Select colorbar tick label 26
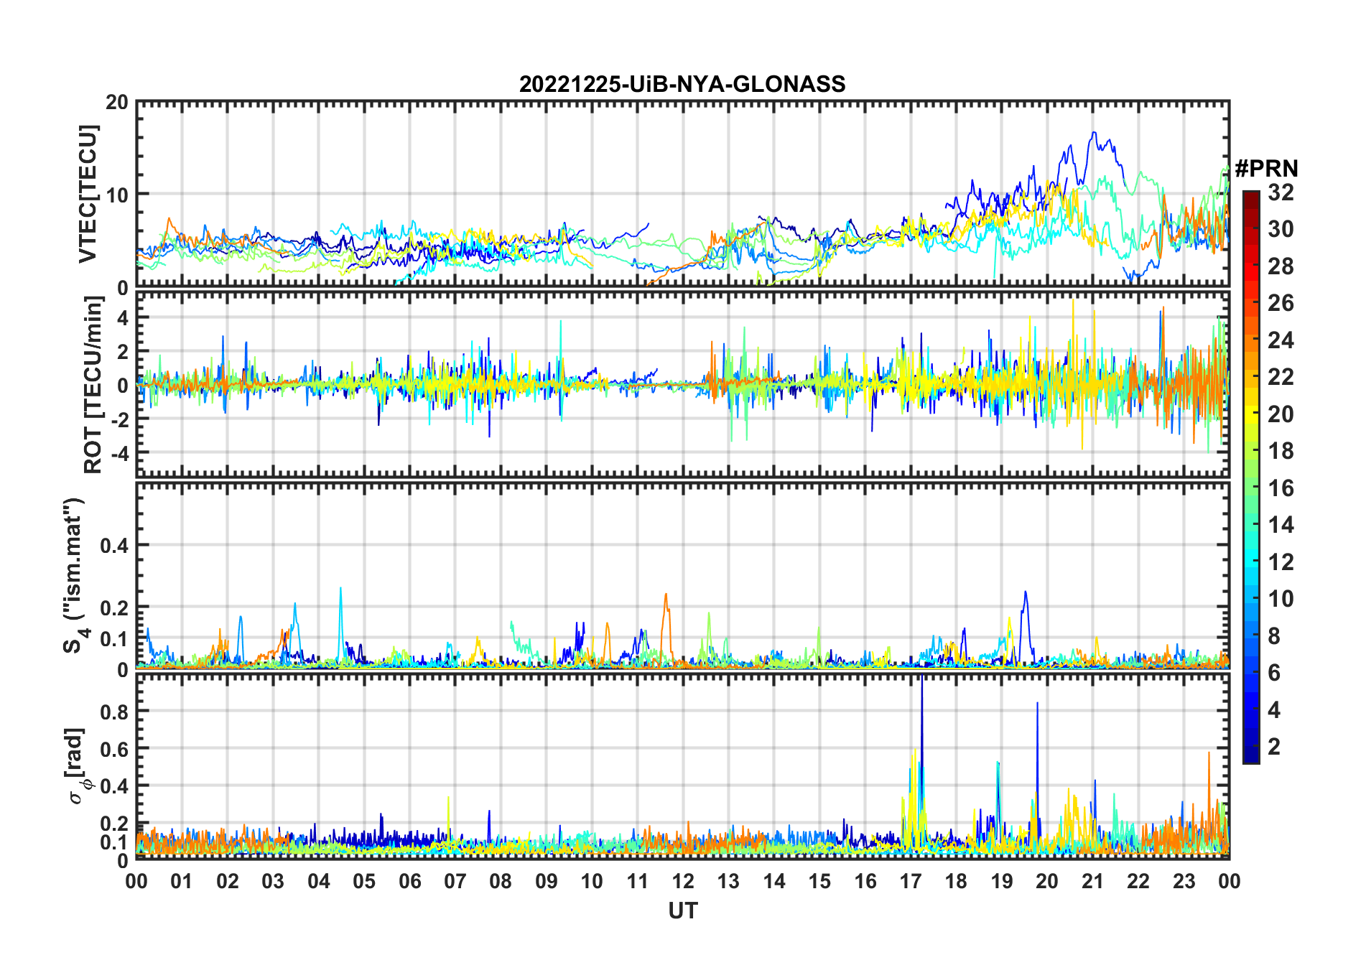Screen dimensions: 1366x955 point(1281,303)
